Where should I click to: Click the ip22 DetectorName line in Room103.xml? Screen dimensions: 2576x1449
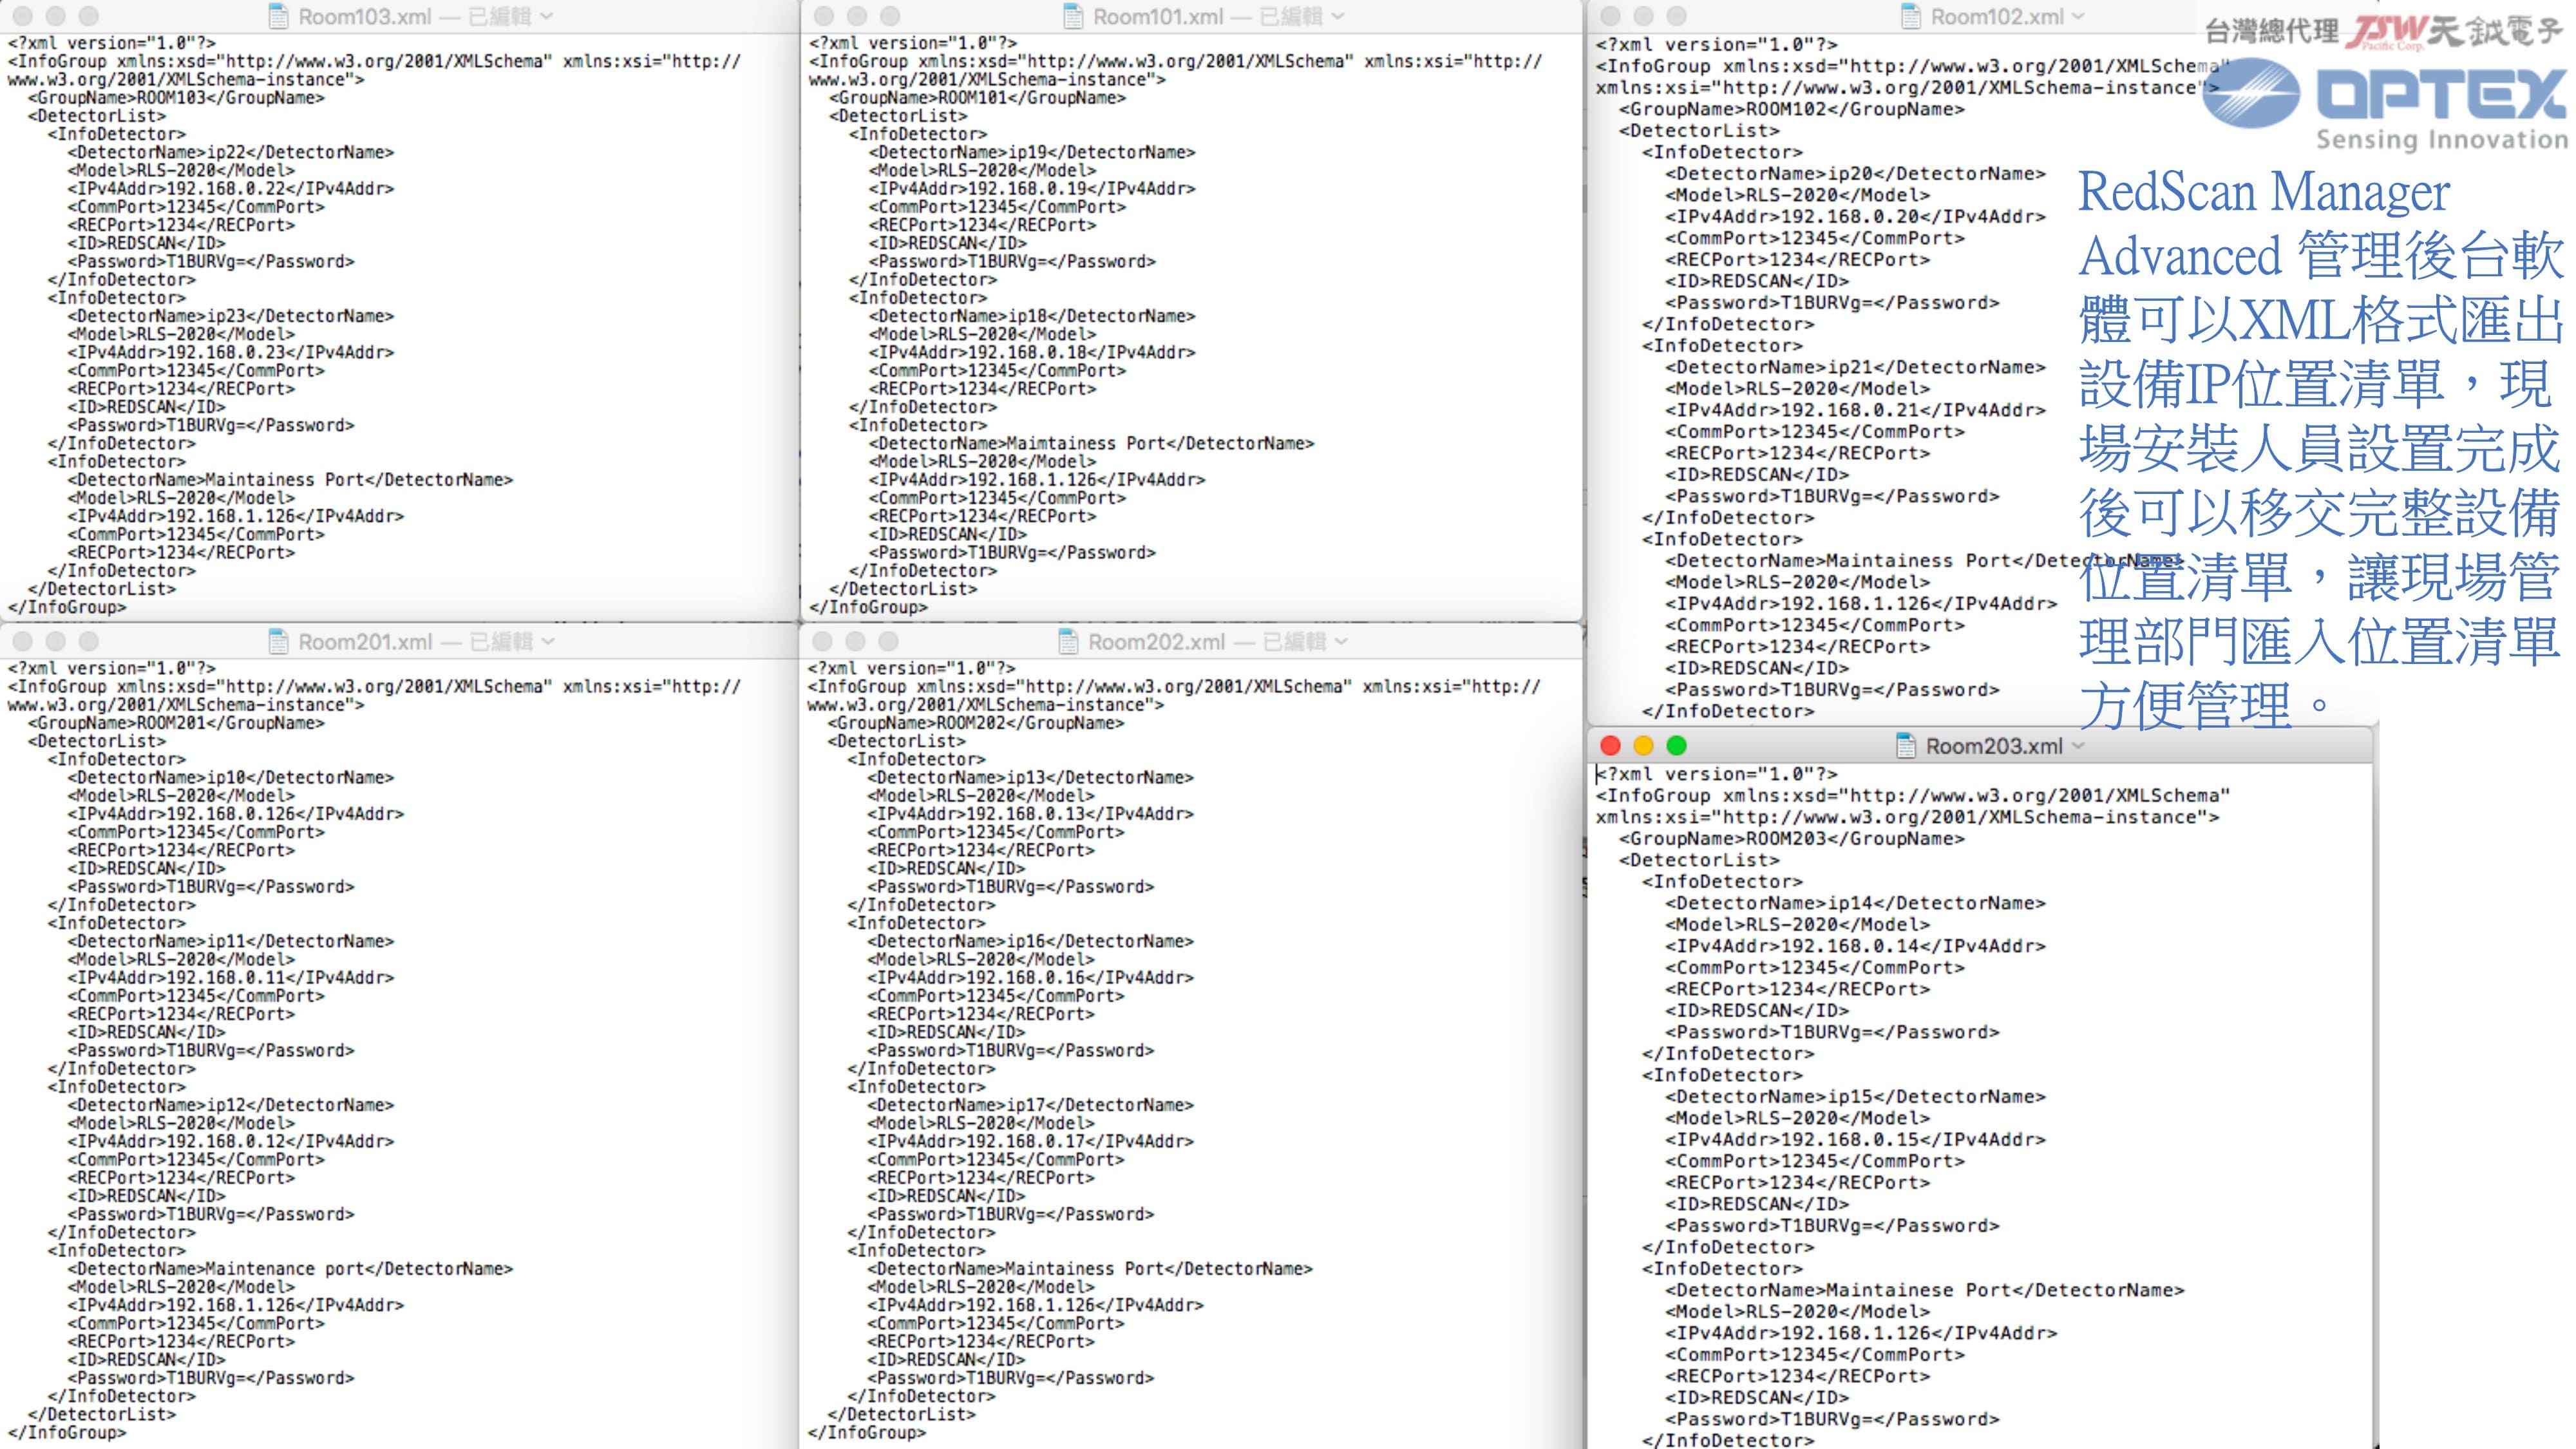point(230,153)
